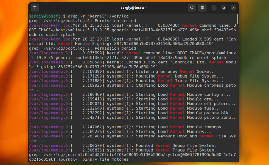Viewport: 269px width, 165px height.
Task: Click the search magnifier icon
Action: 192,8
